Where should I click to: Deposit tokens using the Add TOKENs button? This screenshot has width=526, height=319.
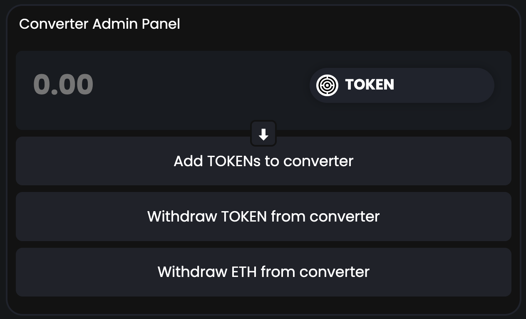pyautogui.click(x=263, y=161)
